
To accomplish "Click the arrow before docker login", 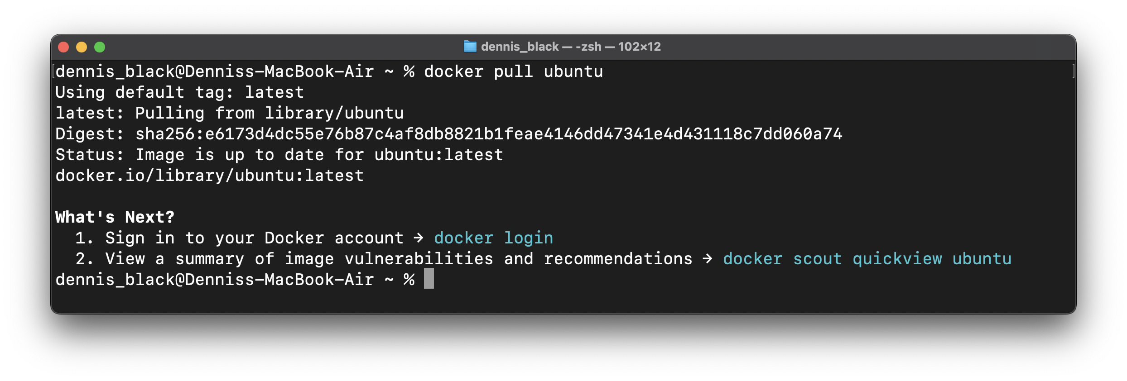I will pos(419,238).
